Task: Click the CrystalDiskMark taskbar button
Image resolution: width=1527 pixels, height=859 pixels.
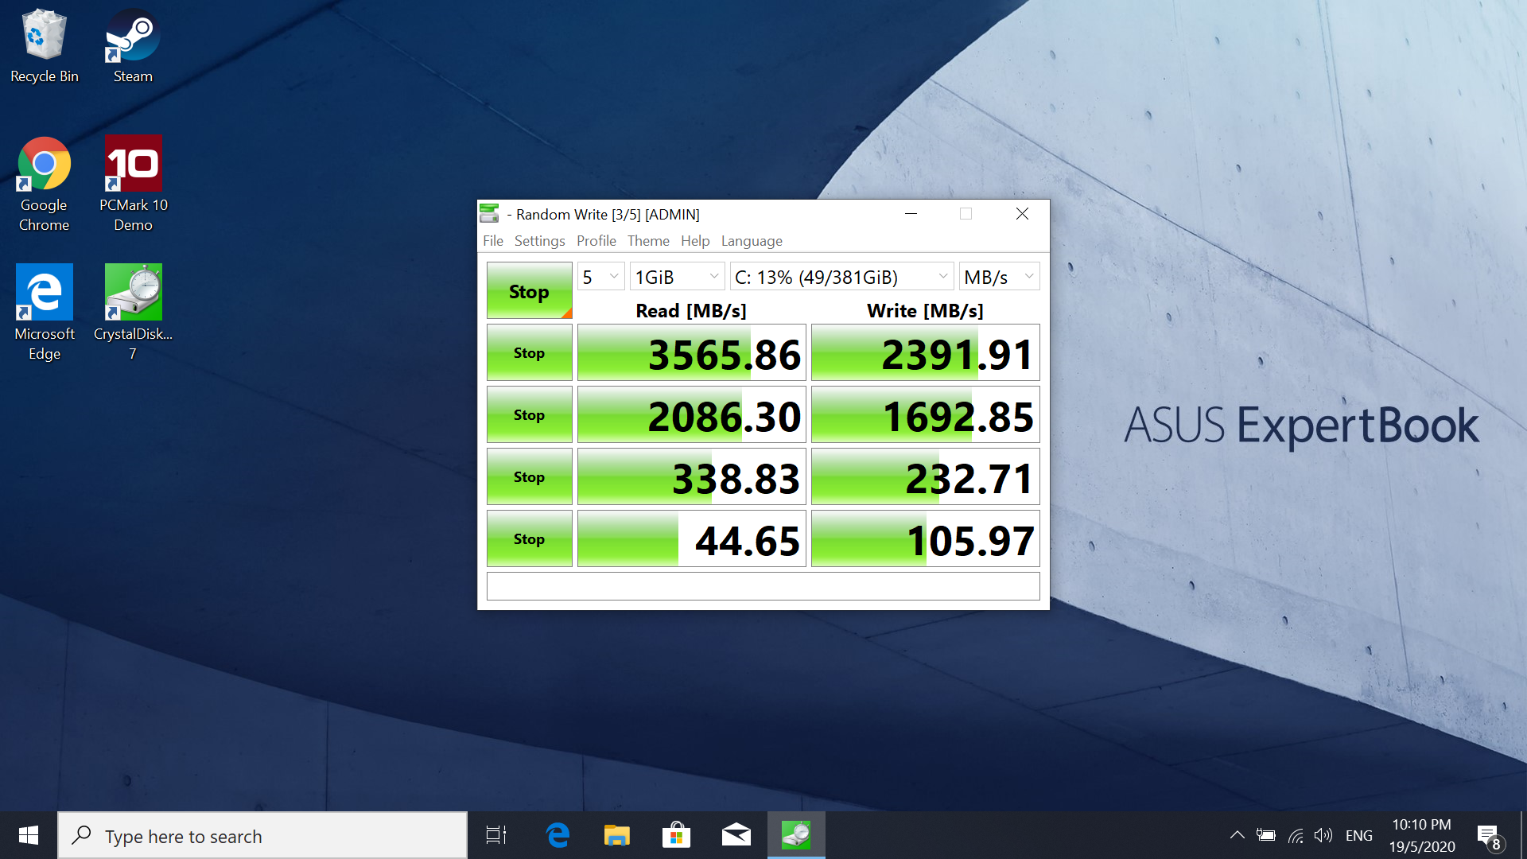Action: [796, 835]
